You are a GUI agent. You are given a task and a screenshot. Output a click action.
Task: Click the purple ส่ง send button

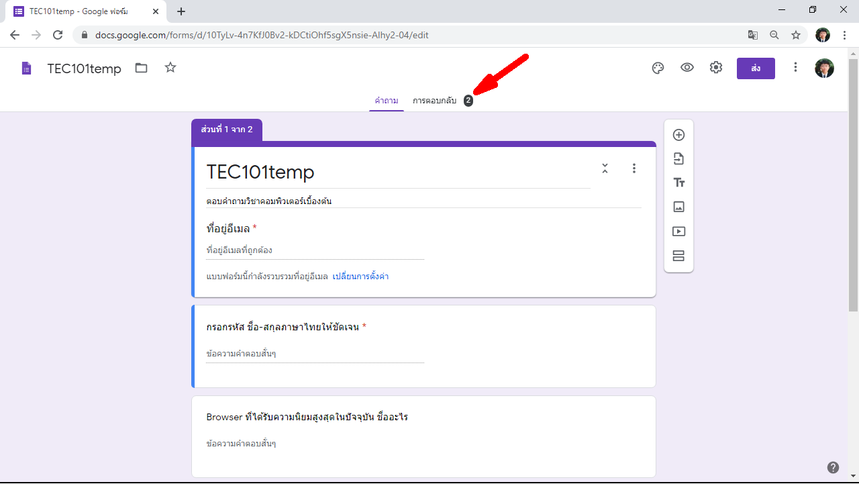click(x=756, y=68)
